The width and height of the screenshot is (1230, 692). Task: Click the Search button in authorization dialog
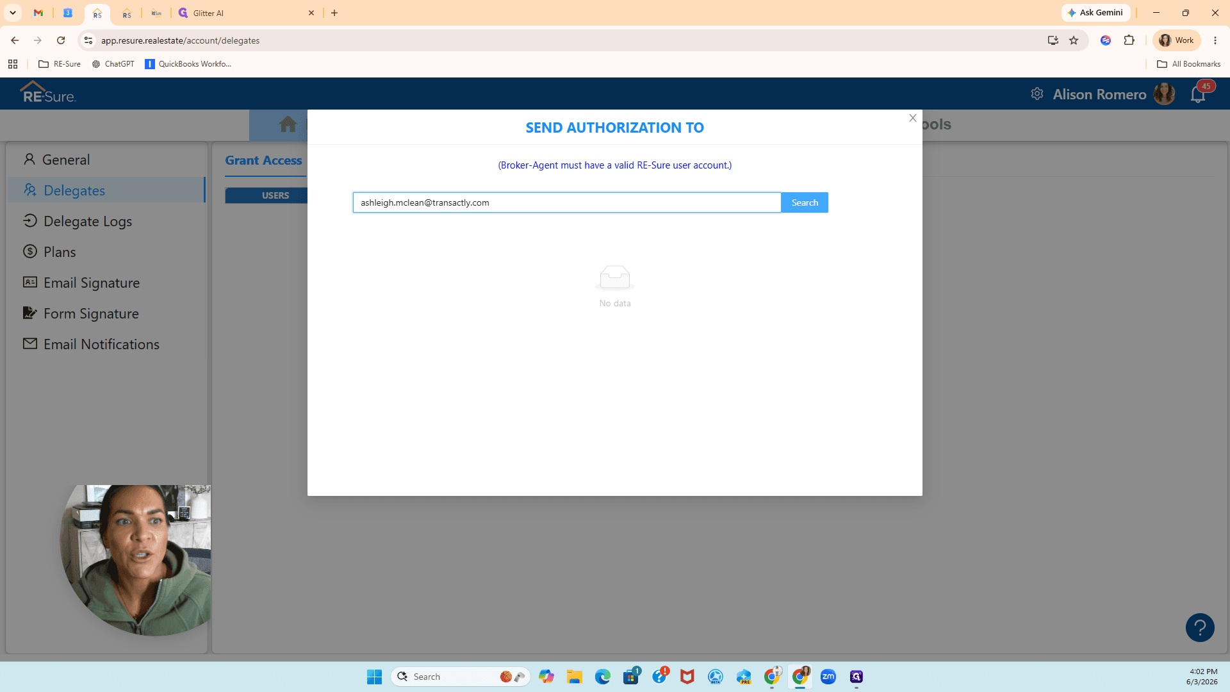coord(805,202)
